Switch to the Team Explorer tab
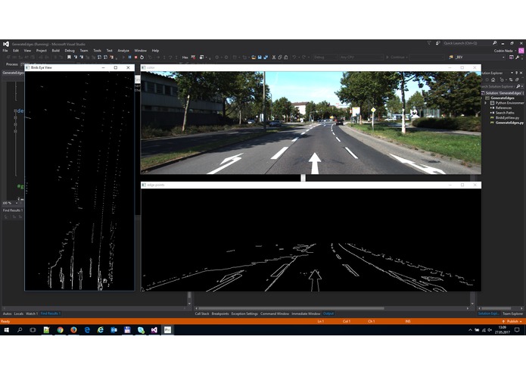526x374 pixels. 512,313
